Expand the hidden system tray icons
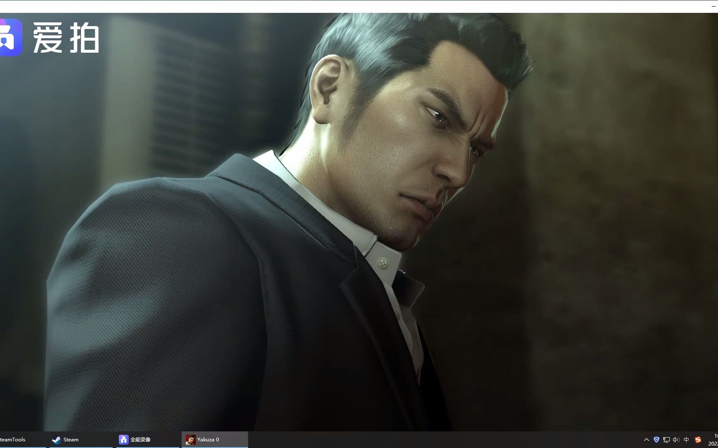 (x=646, y=440)
